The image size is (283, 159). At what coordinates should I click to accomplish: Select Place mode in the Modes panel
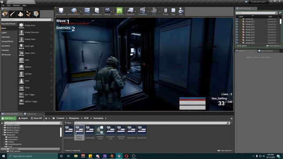coord(5,14)
